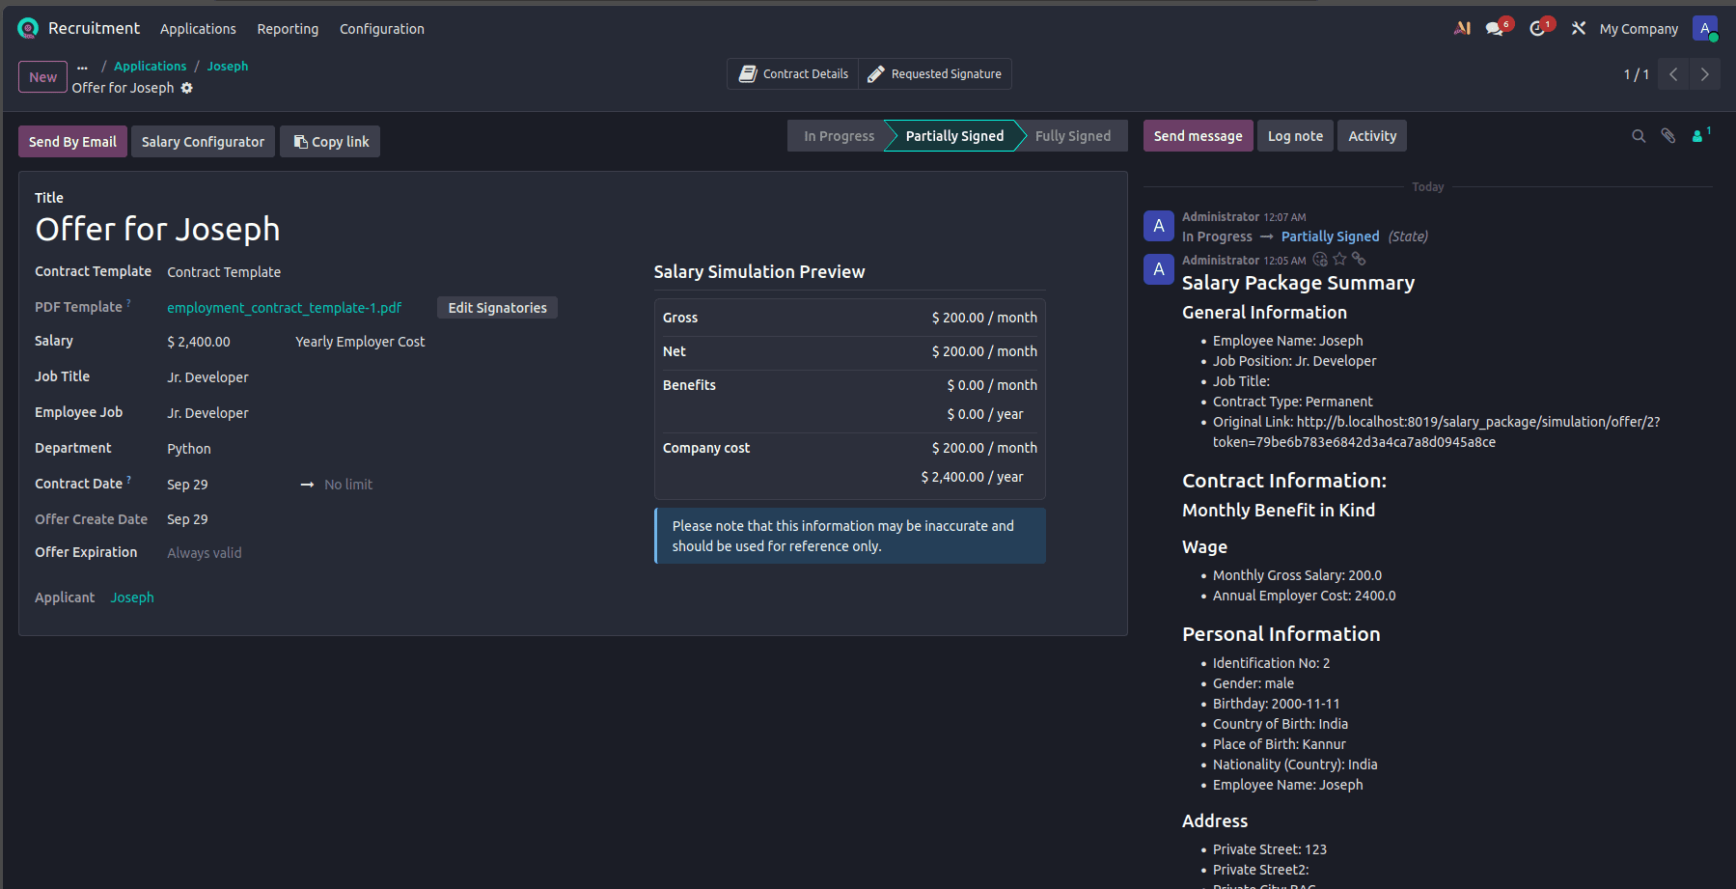Open the activities clock icon with badge 1
Image resolution: width=1736 pixels, height=889 pixels.
1539,29
